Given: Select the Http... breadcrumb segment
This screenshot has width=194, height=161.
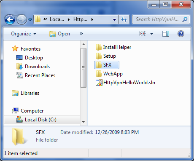Looking at the screenshot, I should point(80,19).
